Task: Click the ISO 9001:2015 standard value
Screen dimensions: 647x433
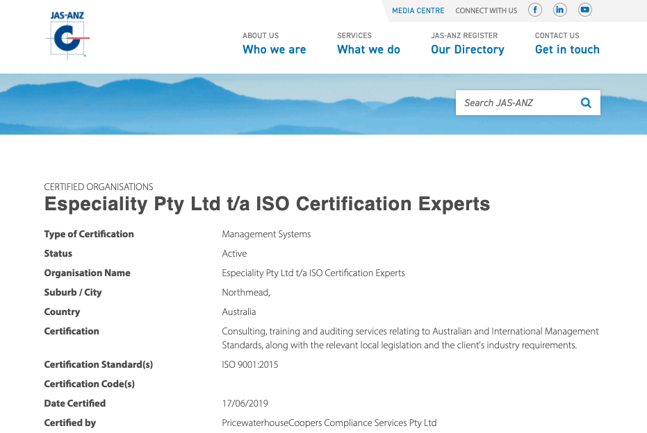Action: (x=250, y=364)
